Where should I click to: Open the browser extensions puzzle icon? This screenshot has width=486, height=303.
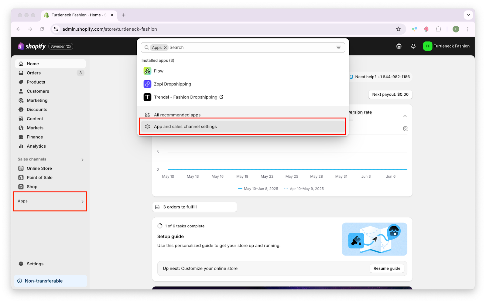coord(438,29)
